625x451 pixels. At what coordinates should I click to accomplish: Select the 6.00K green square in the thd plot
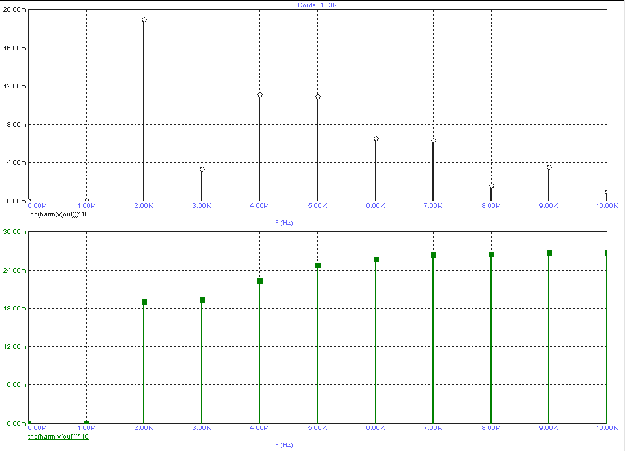coord(376,259)
